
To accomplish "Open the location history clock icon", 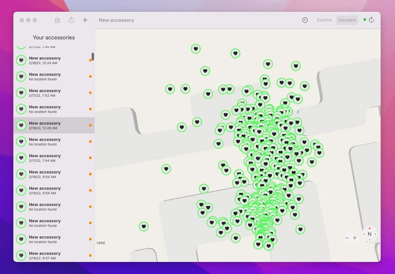I will (305, 20).
